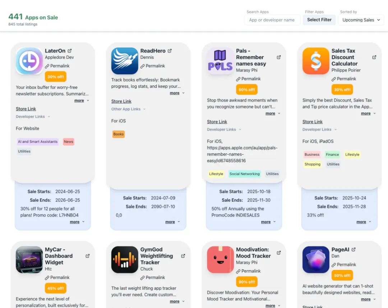Click the LaterOn app icon
This screenshot has height=308, width=388.
click(x=29, y=61)
